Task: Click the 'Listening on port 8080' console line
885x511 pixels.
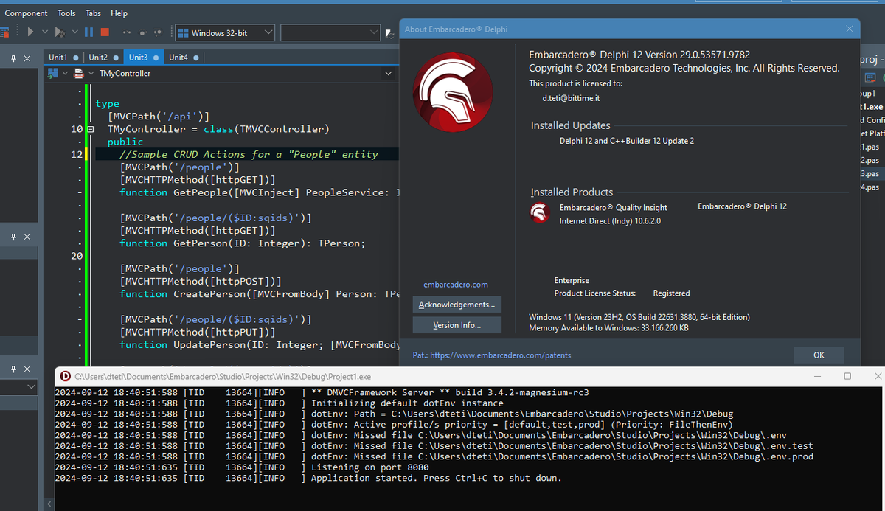Action: click(369, 467)
